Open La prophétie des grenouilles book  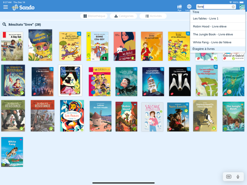pyautogui.click(x=153, y=81)
